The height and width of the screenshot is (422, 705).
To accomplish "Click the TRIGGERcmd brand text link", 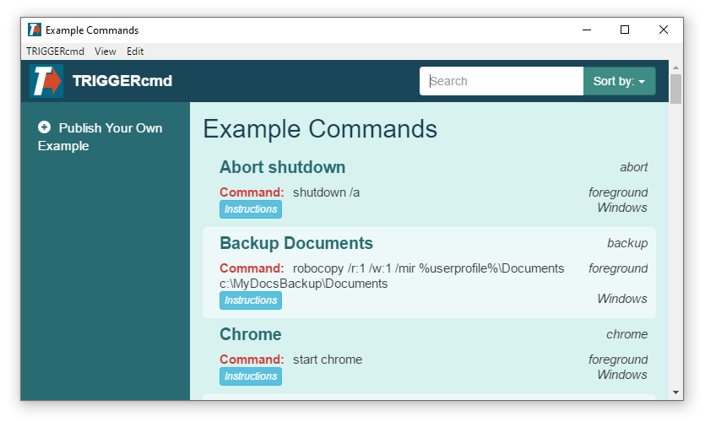I will [x=122, y=81].
